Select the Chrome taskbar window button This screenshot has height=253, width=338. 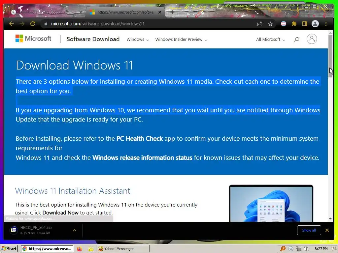pos(47,249)
